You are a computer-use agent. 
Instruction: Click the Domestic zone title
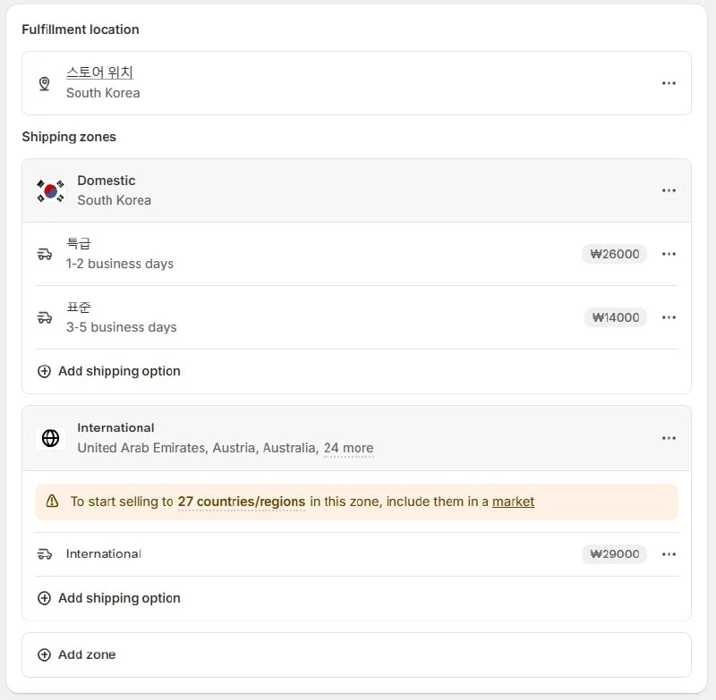[x=107, y=181]
